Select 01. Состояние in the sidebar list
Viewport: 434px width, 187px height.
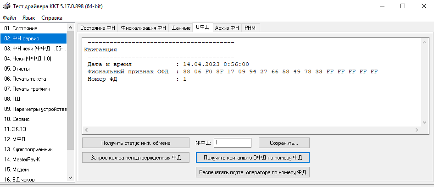tap(33, 28)
